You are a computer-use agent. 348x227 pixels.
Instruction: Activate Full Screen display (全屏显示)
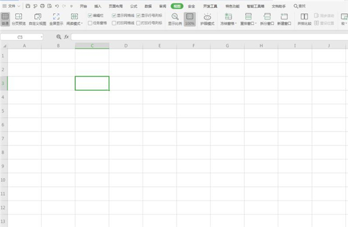(x=56, y=19)
